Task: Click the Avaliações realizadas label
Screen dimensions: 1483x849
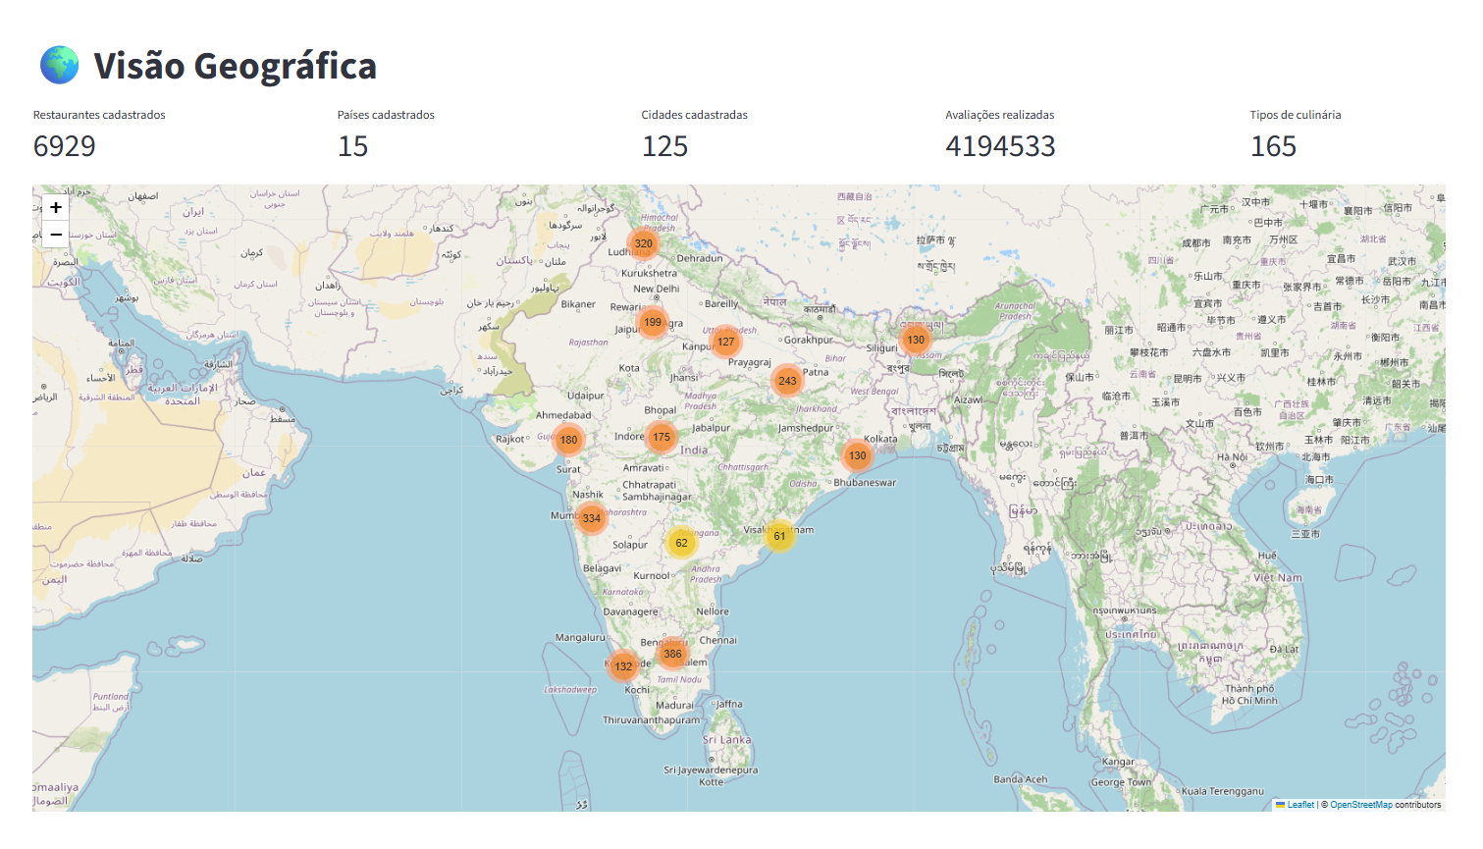Action: [x=1000, y=115]
